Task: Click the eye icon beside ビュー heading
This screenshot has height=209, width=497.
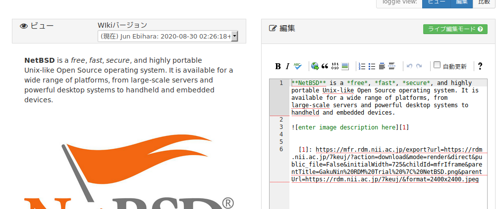Action: pyautogui.click(x=24, y=26)
